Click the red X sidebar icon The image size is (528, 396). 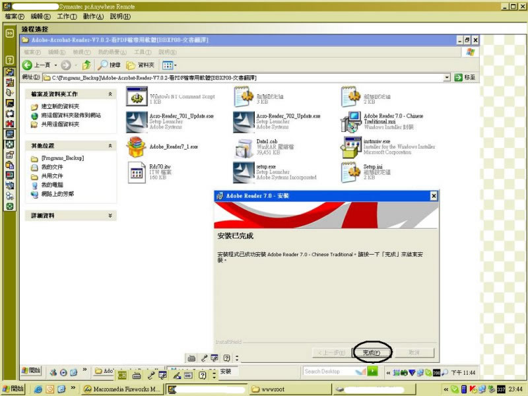click(10, 123)
